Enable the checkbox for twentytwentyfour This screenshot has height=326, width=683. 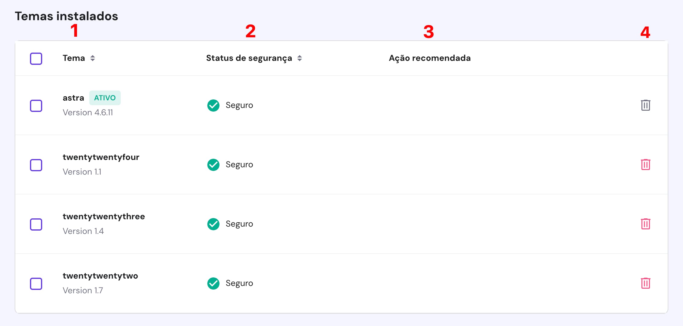(36, 165)
